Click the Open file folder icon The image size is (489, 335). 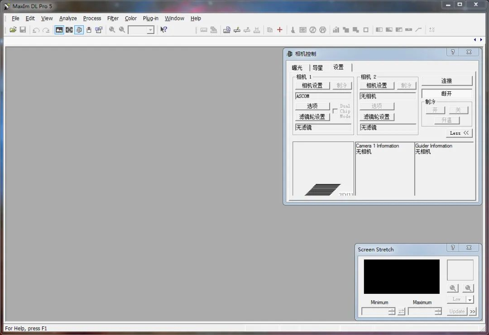coord(13,30)
